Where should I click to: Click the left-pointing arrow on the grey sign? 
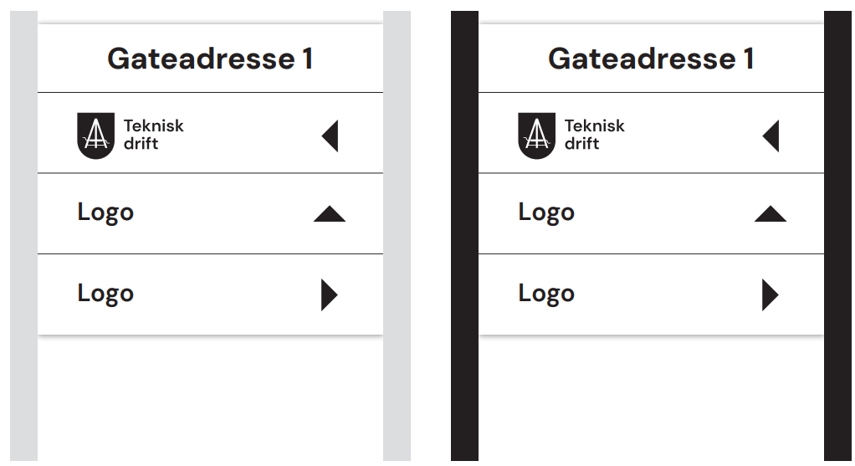330,136
